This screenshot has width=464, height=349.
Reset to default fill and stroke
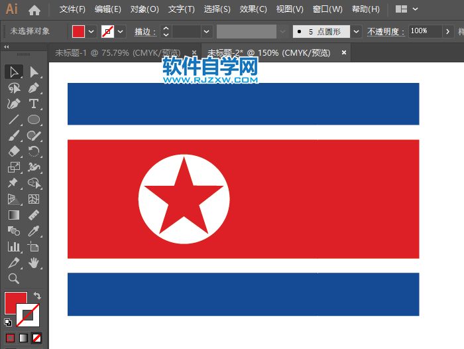coord(8,322)
